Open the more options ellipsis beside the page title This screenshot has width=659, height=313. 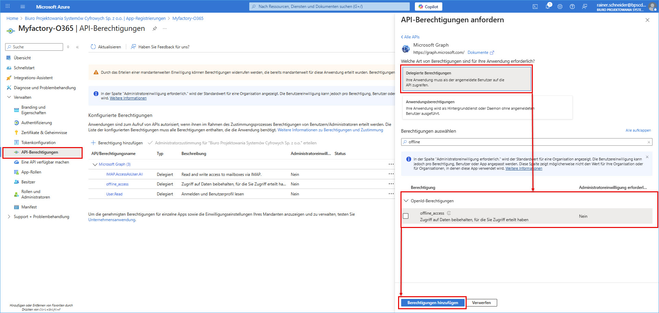coord(165,28)
